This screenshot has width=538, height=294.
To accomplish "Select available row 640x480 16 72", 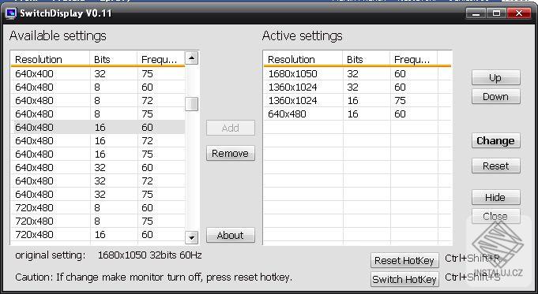I will pos(98,140).
